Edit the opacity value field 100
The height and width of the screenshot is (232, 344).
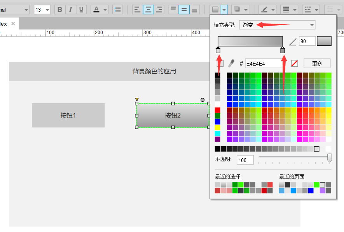[245, 160]
